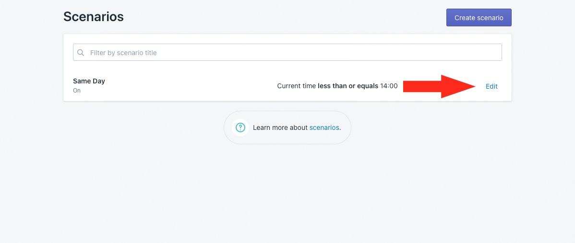Screen dimensions: 575x243
Task: Click the word Day in Same Day
Action: [99, 81]
